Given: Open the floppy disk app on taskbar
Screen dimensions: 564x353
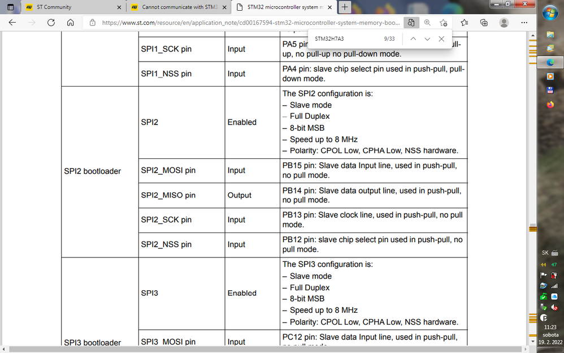Looking at the screenshot, I should 550,90.
